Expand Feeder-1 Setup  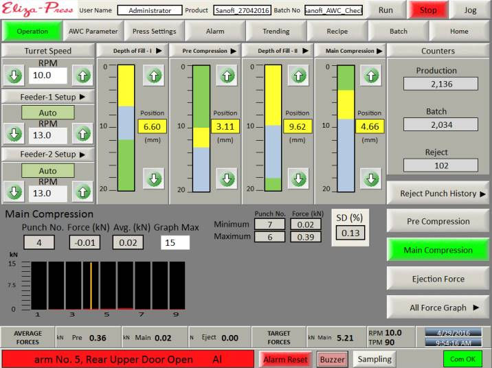[48, 97]
